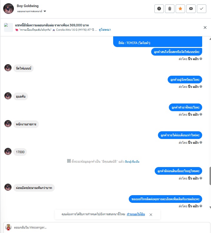Mark conversation as spam with exclamation icon
This screenshot has height=233, width=211.
(x=159, y=9)
